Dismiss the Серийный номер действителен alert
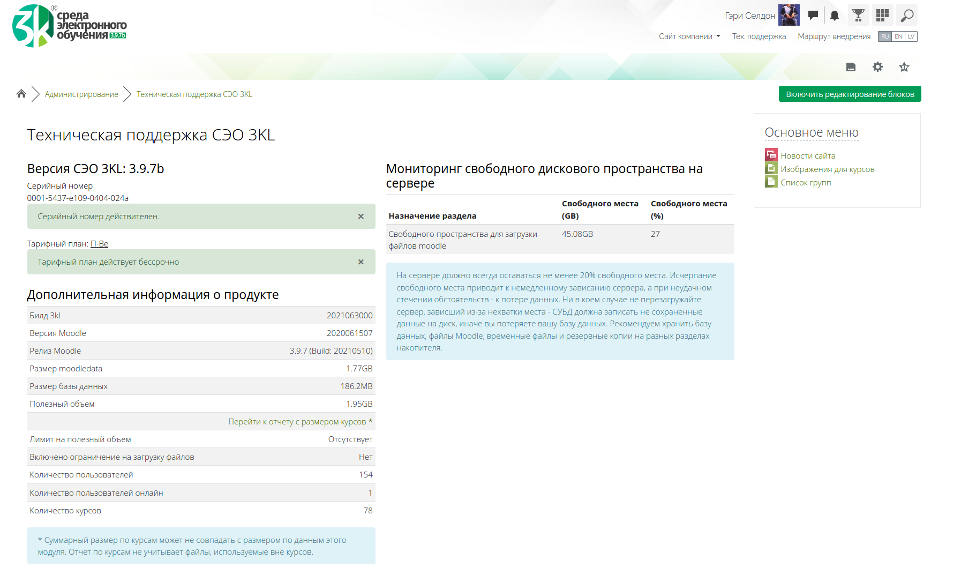This screenshot has width=961, height=582. 361,217
